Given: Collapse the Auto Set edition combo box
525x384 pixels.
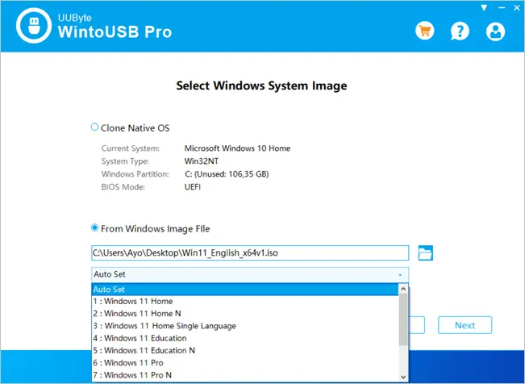Looking at the screenshot, I should [x=250, y=274].
